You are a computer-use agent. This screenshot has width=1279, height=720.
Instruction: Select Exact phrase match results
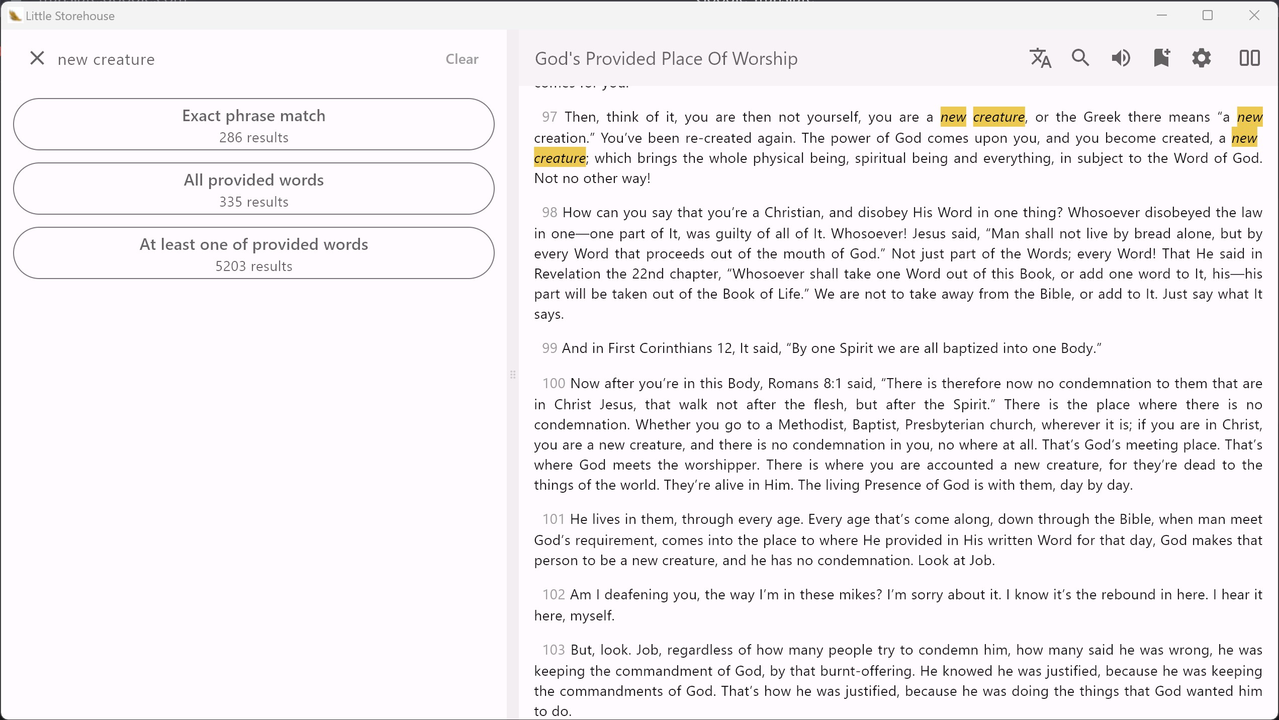254,125
